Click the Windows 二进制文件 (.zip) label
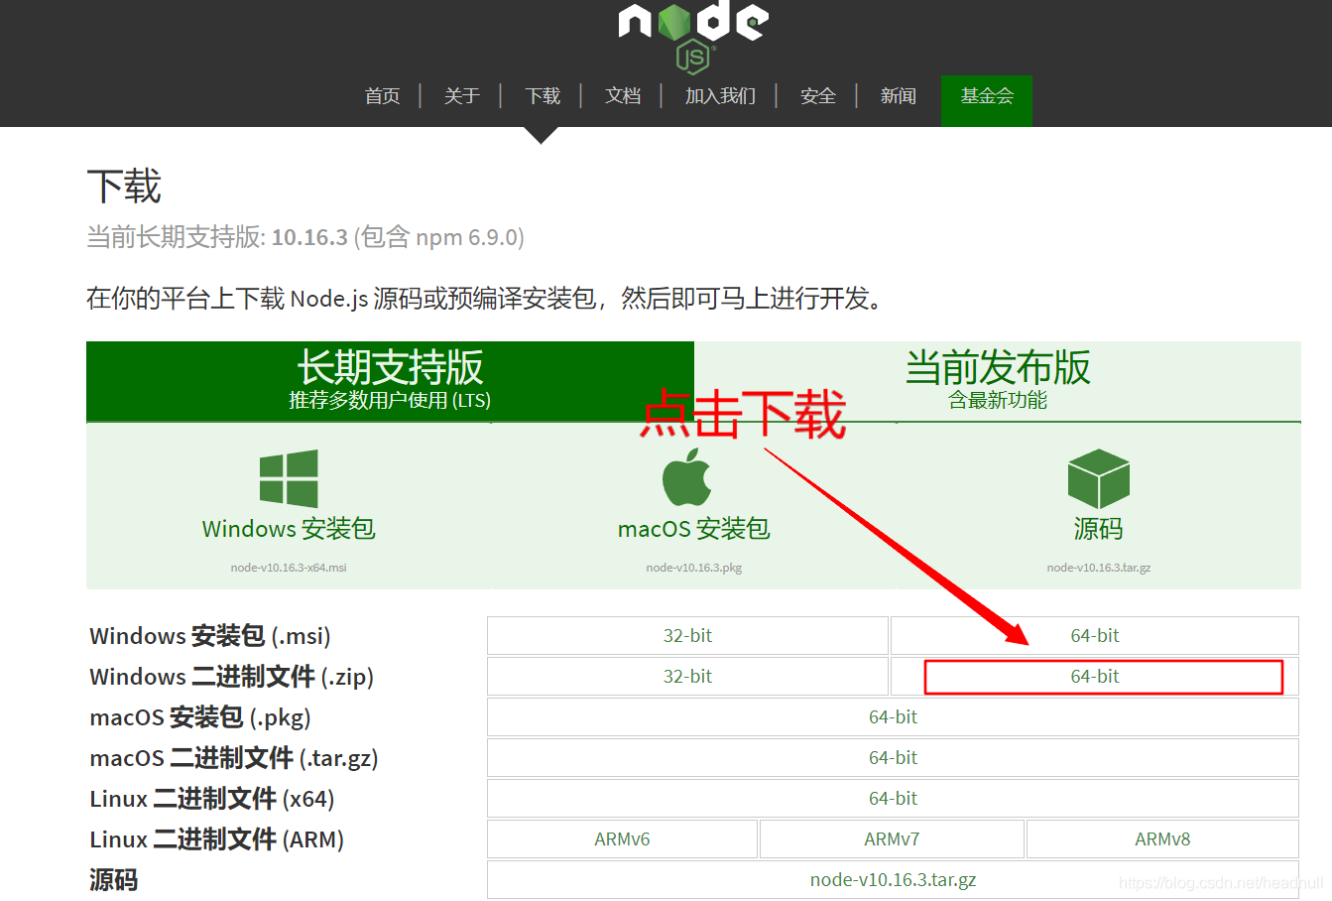1332x901 pixels. click(x=232, y=677)
